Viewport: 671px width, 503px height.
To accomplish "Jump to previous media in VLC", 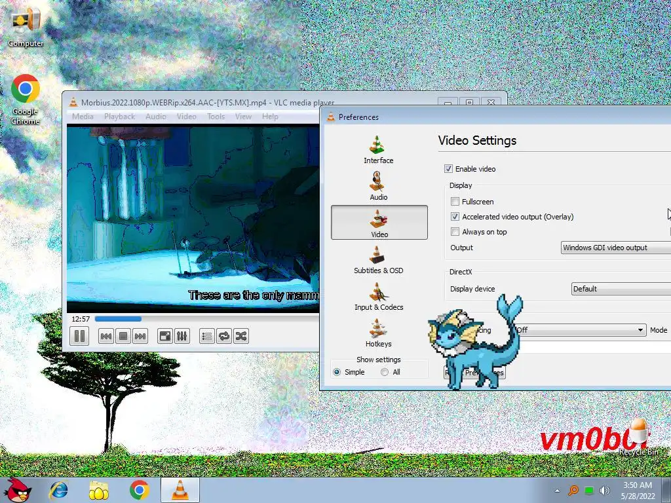I will [x=106, y=336].
